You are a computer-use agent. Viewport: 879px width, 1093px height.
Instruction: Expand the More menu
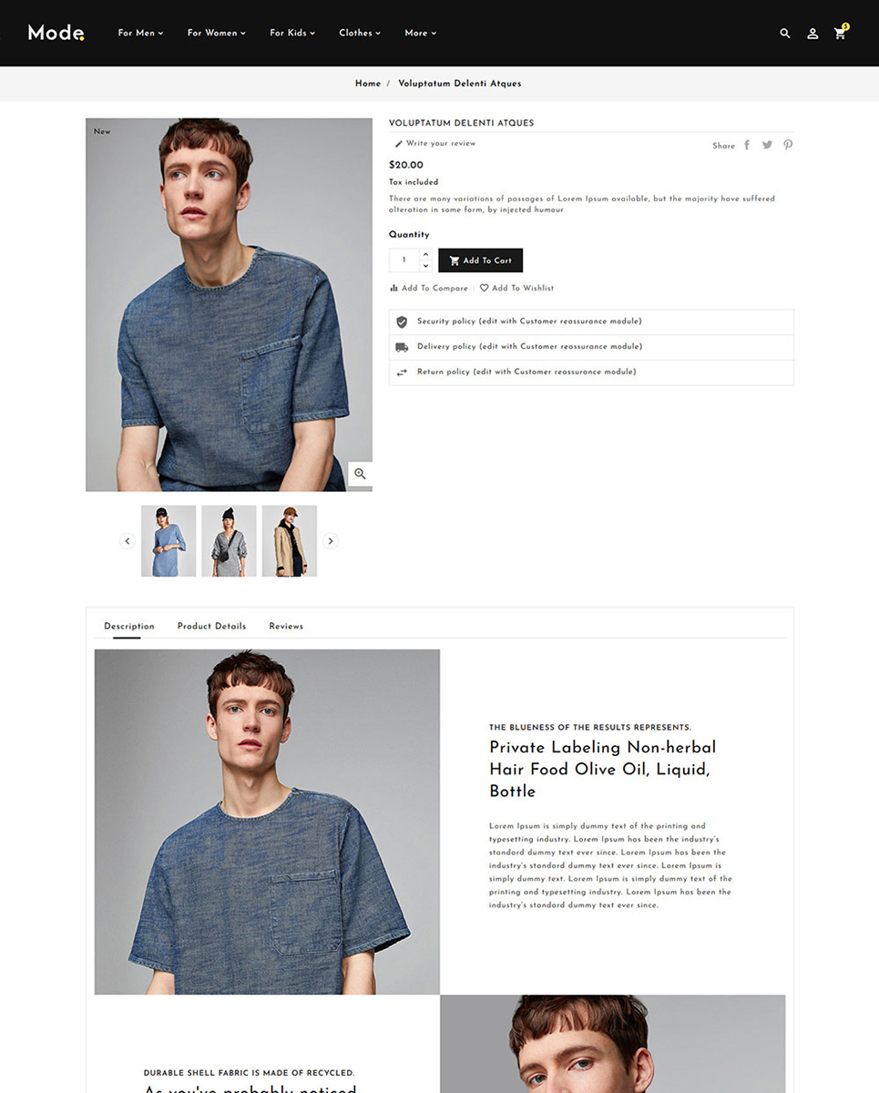tap(421, 33)
